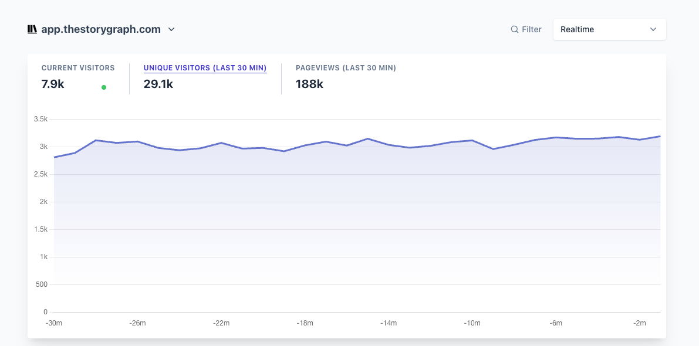Click the 1.5k y-axis label
The width and height of the screenshot is (699, 346).
(40, 229)
